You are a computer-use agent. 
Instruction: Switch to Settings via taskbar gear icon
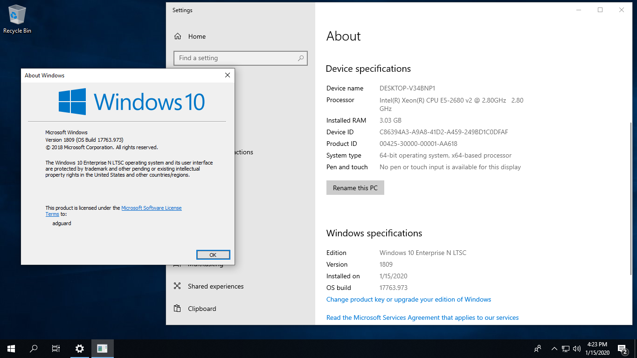click(80, 349)
